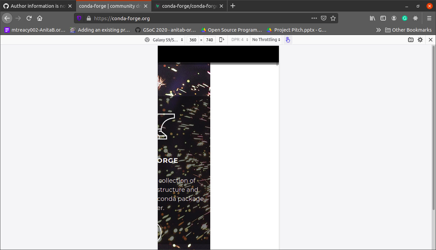Save page to Pocket
436x250 pixels.
coord(323,18)
